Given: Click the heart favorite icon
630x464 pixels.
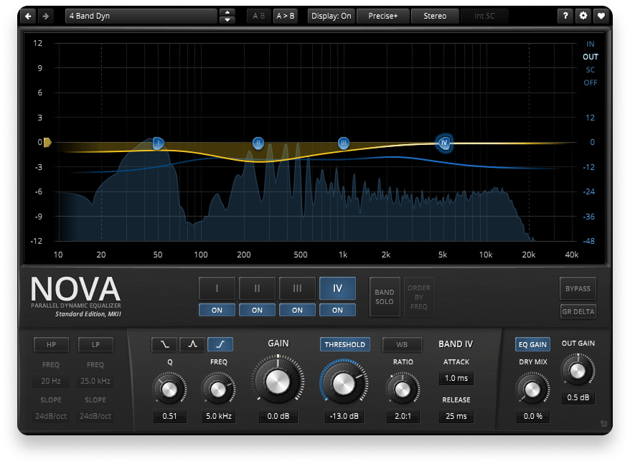Looking at the screenshot, I should (x=601, y=16).
